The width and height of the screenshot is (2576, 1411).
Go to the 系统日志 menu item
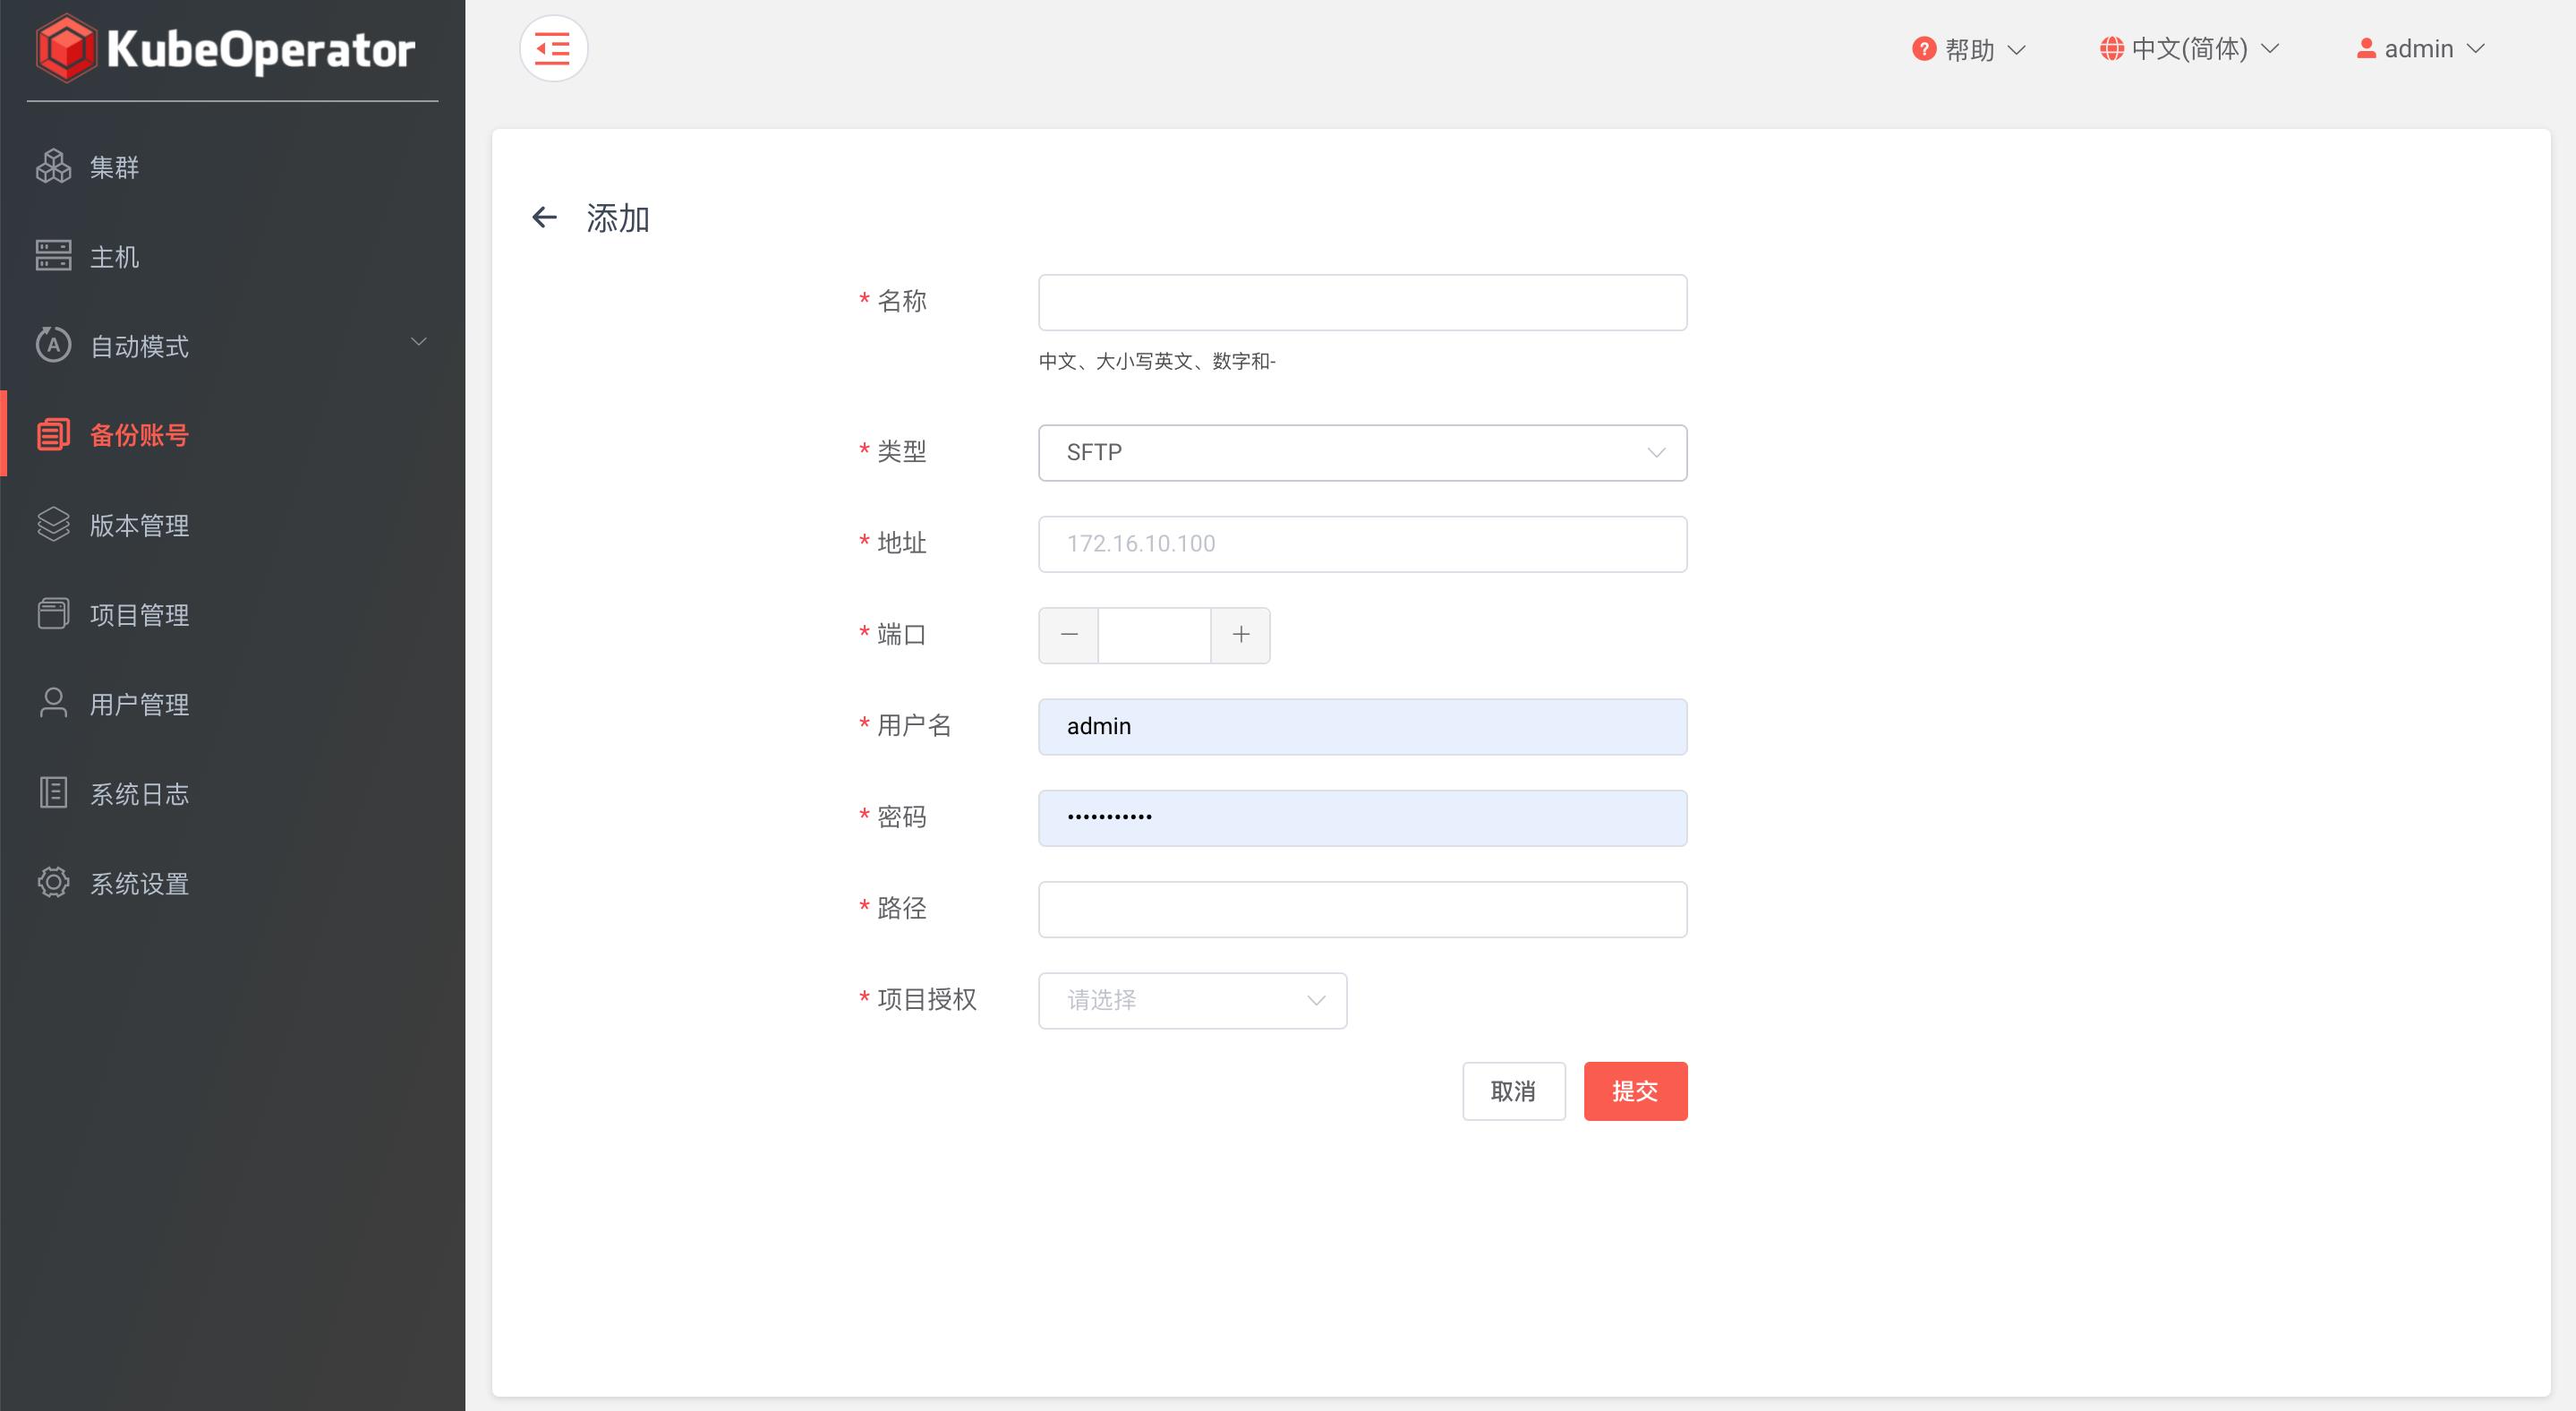pyautogui.click(x=232, y=793)
